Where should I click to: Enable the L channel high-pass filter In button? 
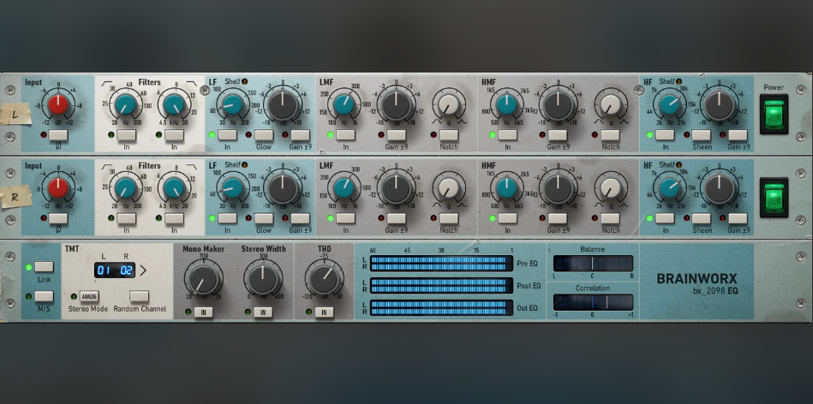(127, 135)
